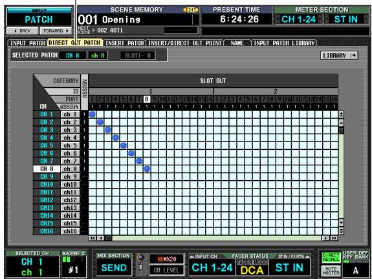Click the FORWARD button
372x279 pixels.
[56, 31]
